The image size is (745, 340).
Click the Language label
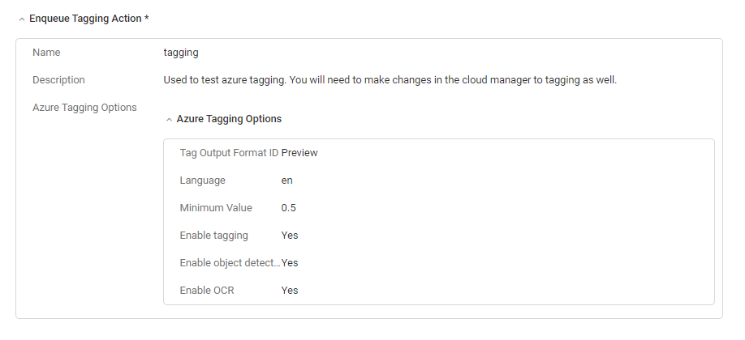pos(202,181)
